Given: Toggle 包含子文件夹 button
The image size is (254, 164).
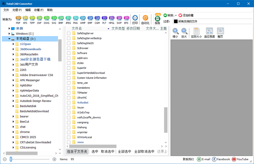Looking at the screenshot, I should point(77,151).
